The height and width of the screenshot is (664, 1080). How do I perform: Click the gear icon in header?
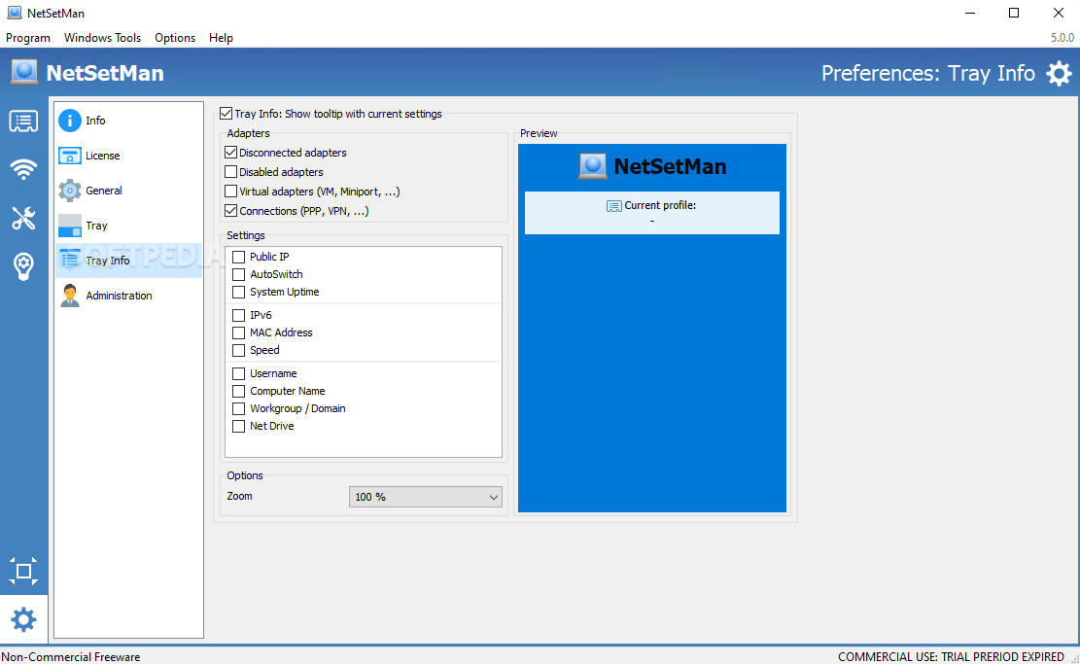(x=1059, y=73)
